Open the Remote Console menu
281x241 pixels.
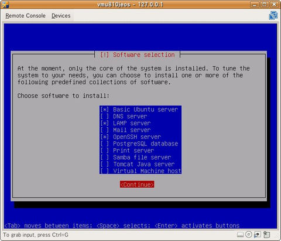click(x=25, y=16)
